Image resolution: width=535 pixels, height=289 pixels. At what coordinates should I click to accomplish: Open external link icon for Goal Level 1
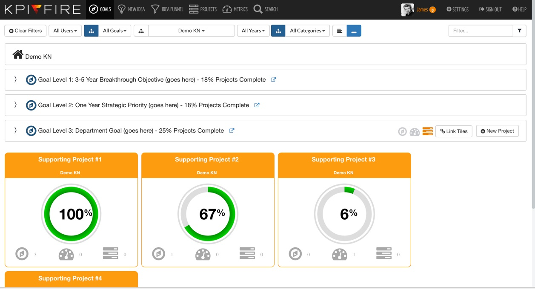(x=273, y=79)
